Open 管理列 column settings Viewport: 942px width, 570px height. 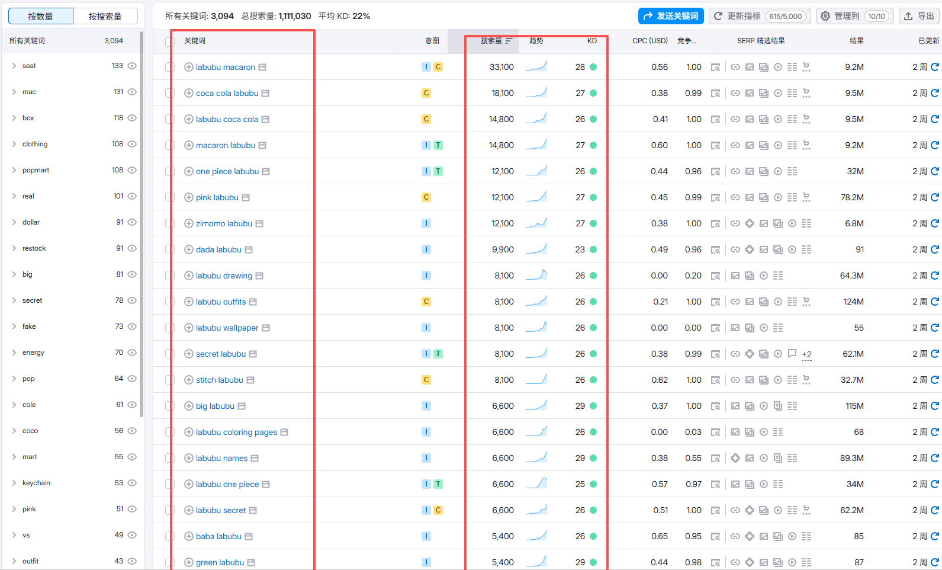tap(854, 16)
